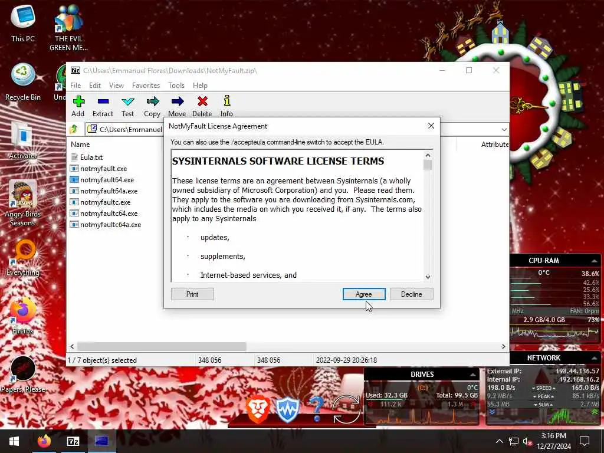604x453 pixels.
Task: Click the blue shield dock icon
Action: click(x=288, y=409)
